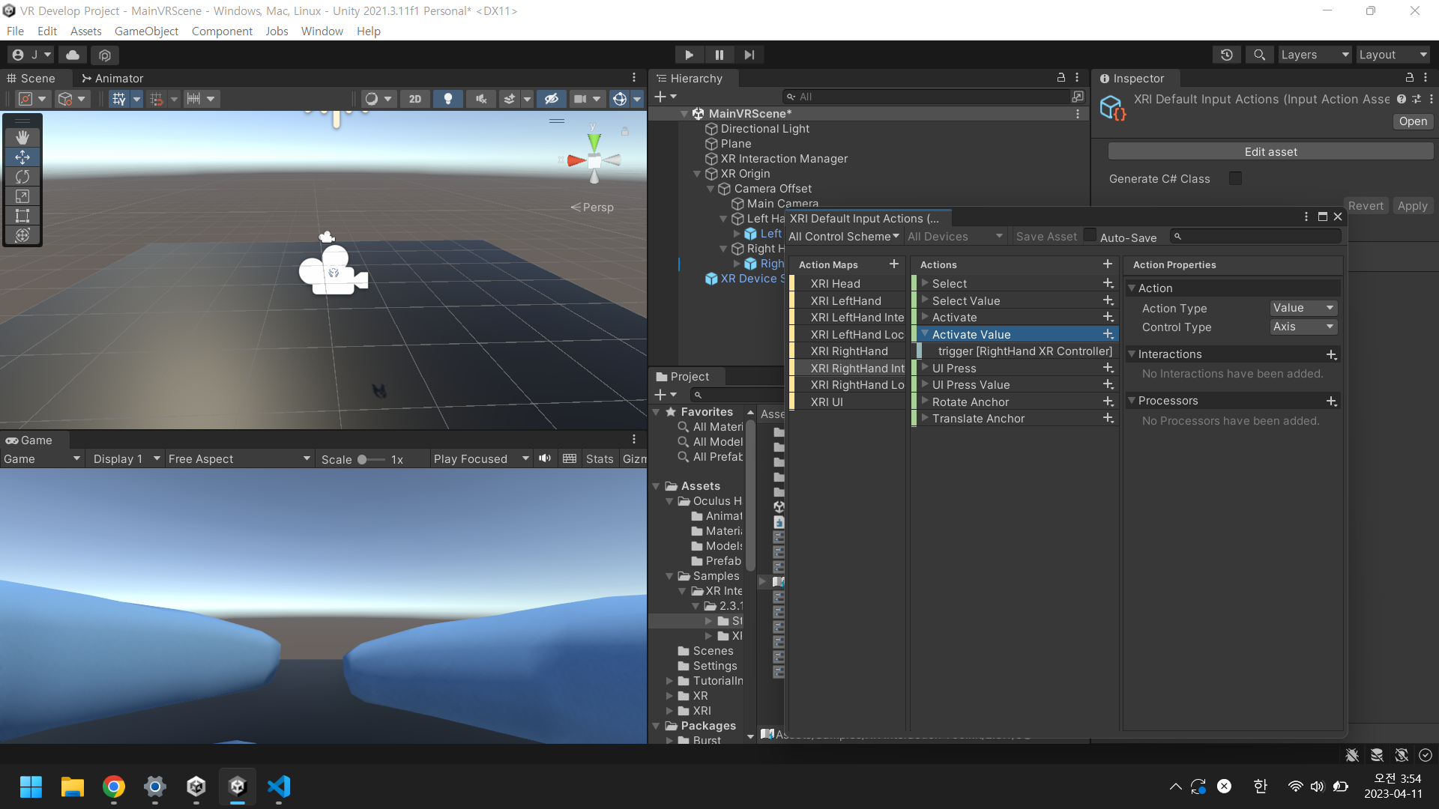
Task: Click Open button in Inspector
Action: [x=1413, y=121]
